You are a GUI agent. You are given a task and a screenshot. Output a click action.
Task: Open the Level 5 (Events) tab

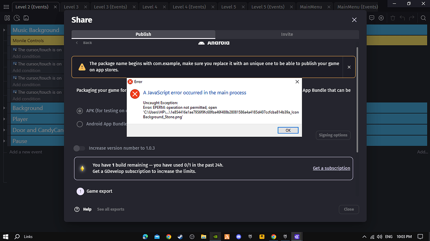(x=267, y=7)
